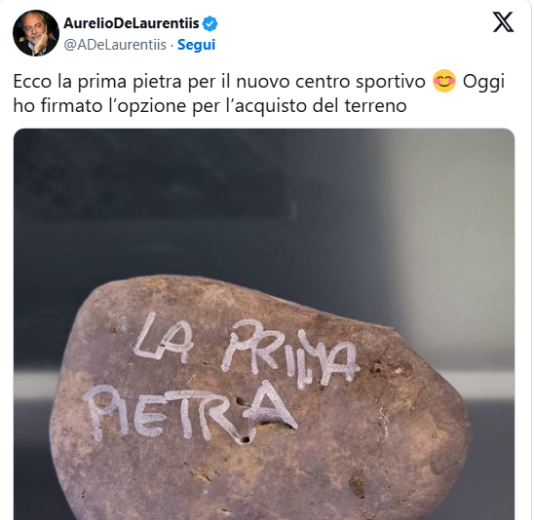Click the small hole below letter A

tap(245, 440)
